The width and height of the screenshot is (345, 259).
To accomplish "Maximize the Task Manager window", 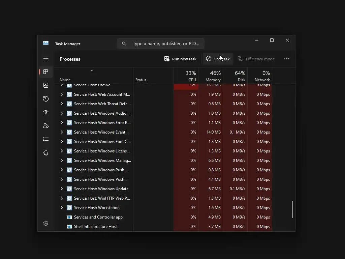I will coord(272,40).
